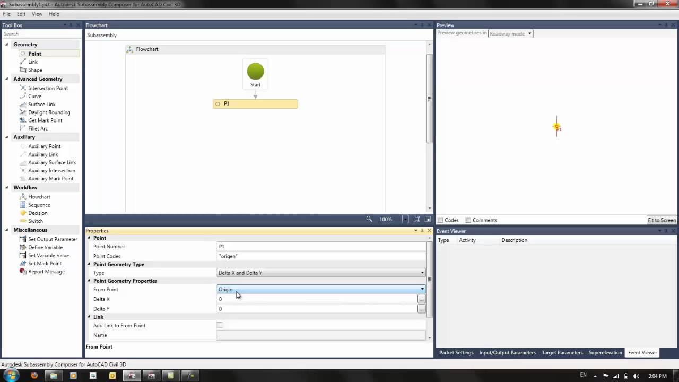
Task: Collapse the Geometry tool box group
Action: [x=7, y=44]
